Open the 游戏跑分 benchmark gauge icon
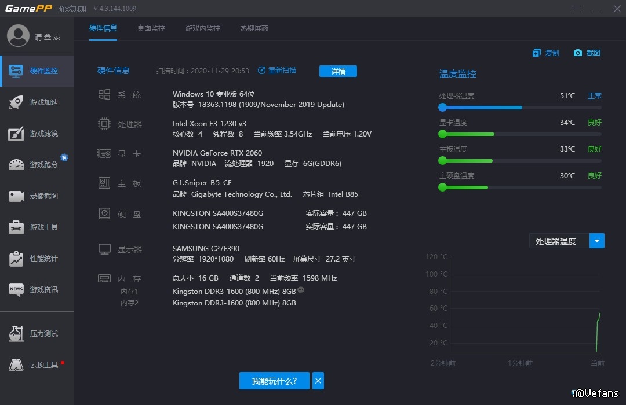 click(16, 165)
